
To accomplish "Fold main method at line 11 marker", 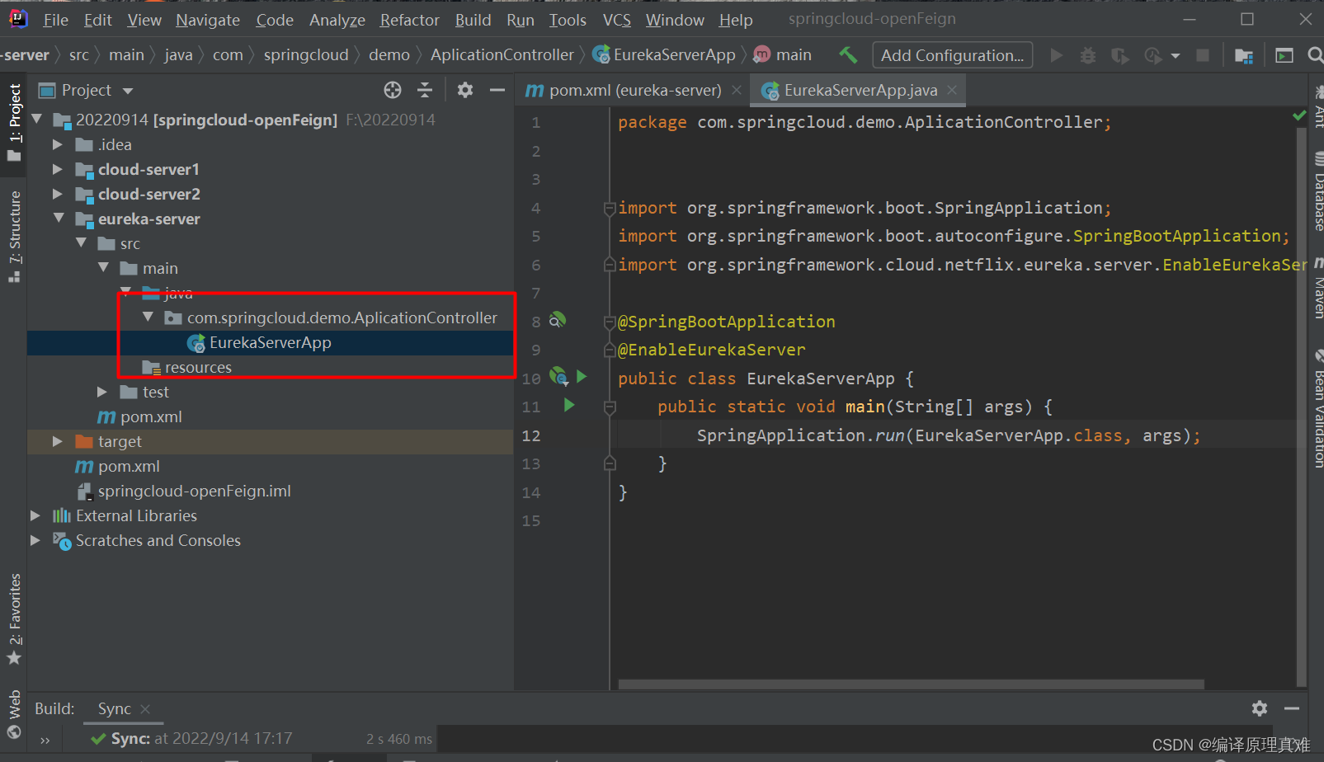I will [x=610, y=407].
